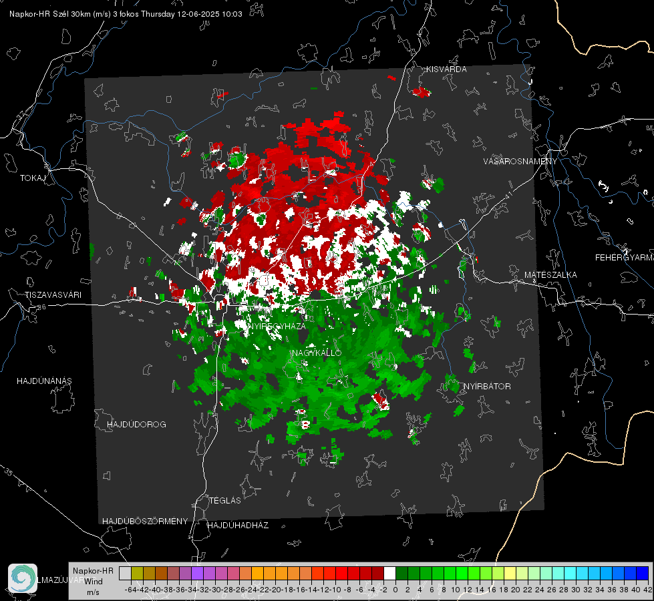Click the HAJDÚBÖSZÖRMÉNY city label
This screenshot has height=601, width=654.
(x=145, y=522)
